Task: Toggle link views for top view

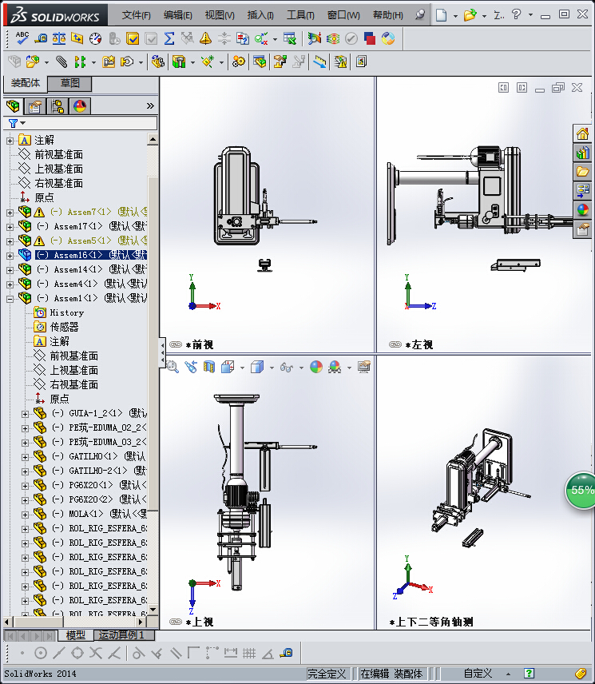Action: [175, 622]
